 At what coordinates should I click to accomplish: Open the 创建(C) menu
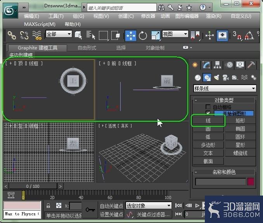click(x=126, y=16)
